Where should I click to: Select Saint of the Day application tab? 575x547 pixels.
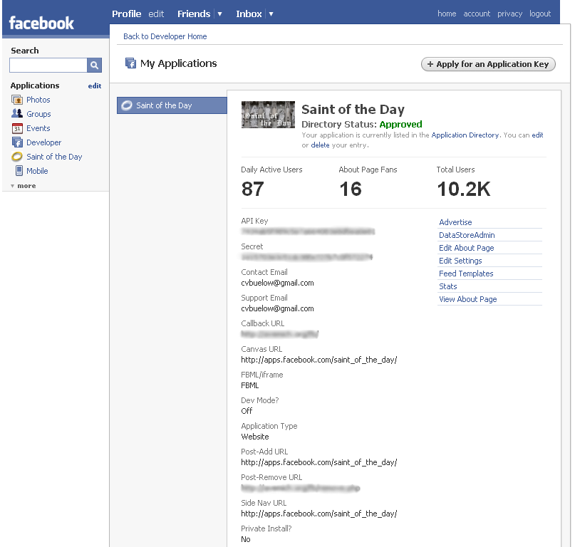[171, 105]
